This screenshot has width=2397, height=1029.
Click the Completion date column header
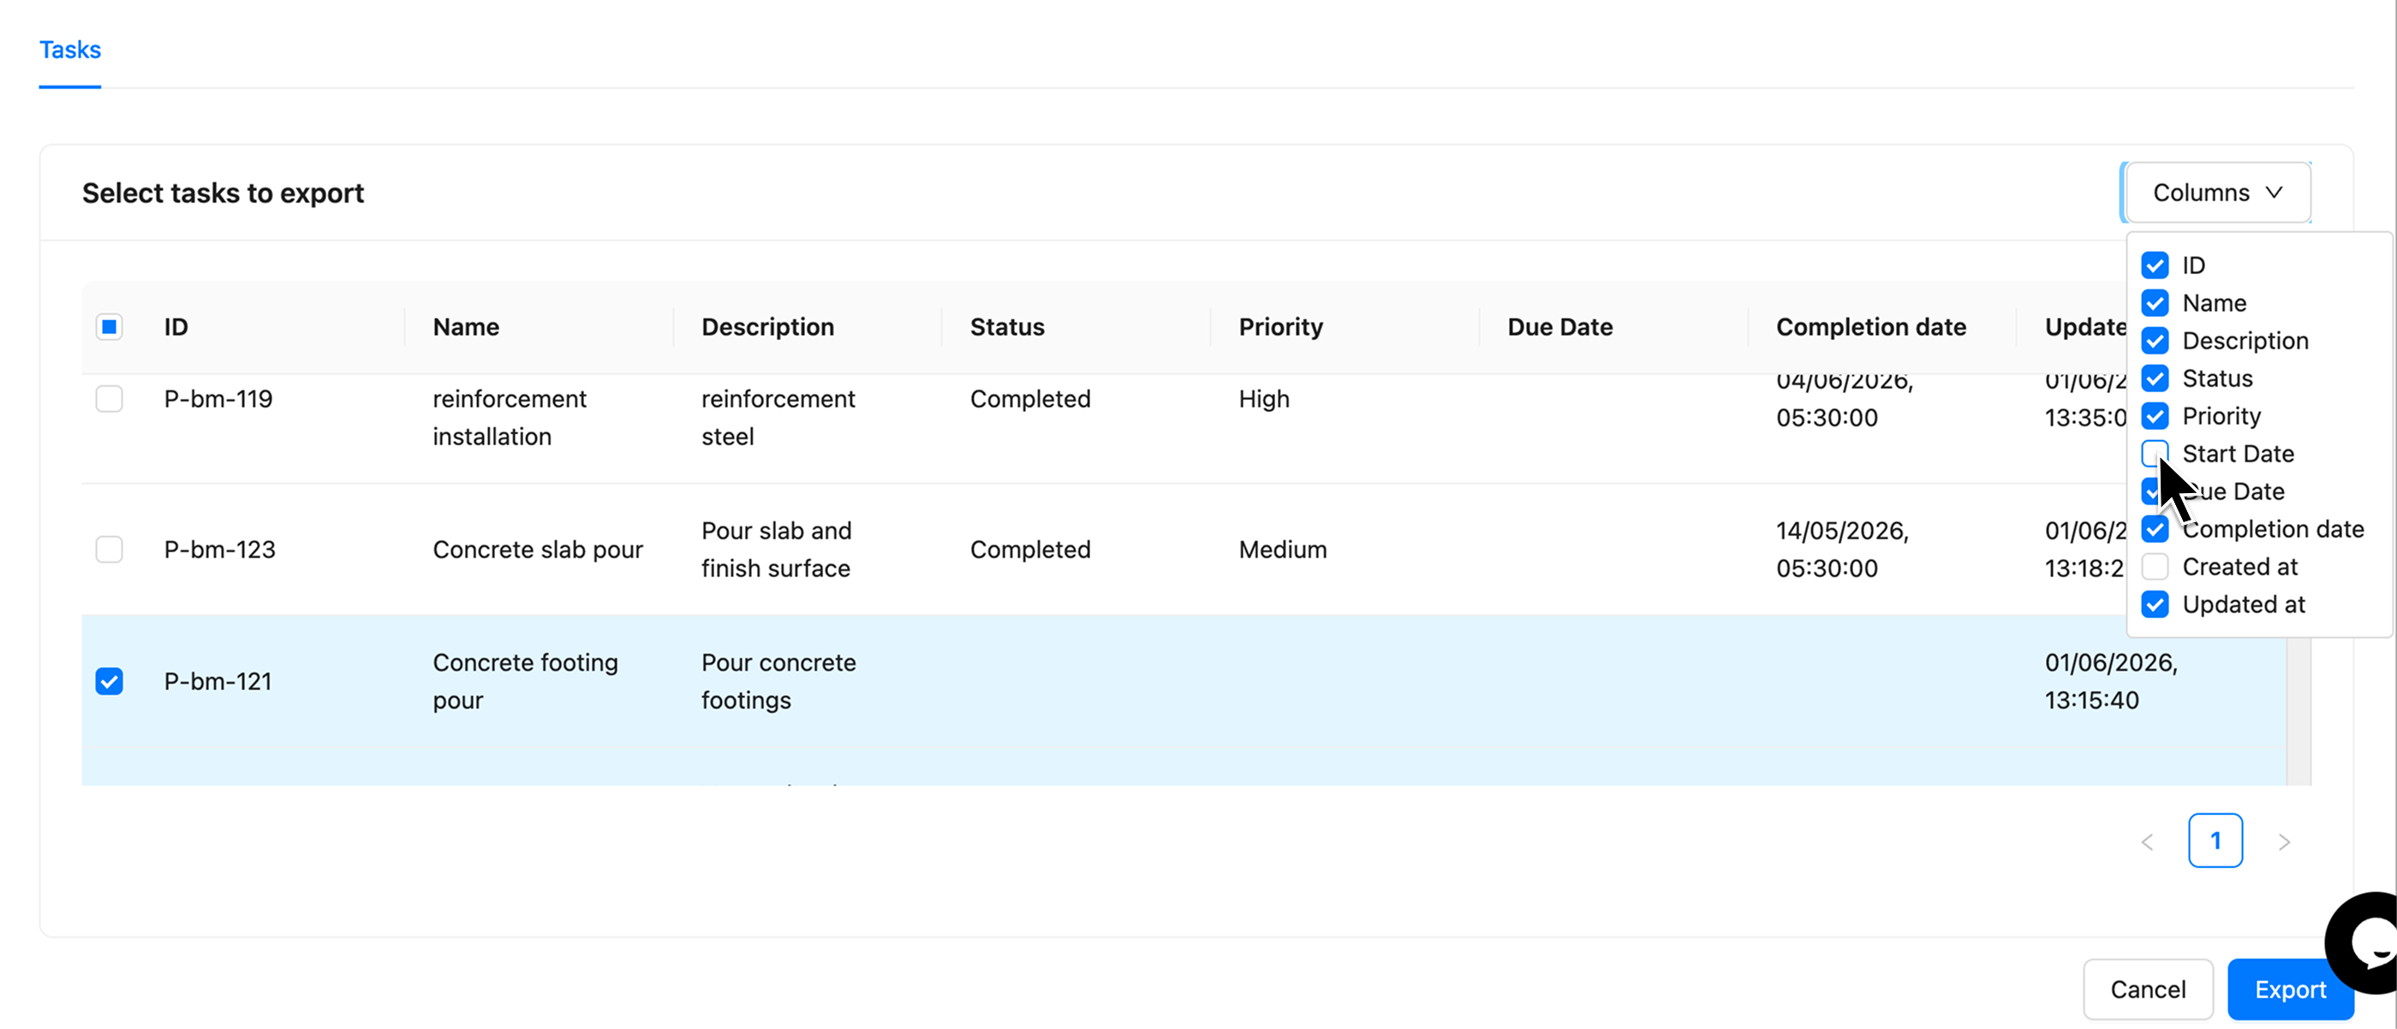tap(1870, 326)
